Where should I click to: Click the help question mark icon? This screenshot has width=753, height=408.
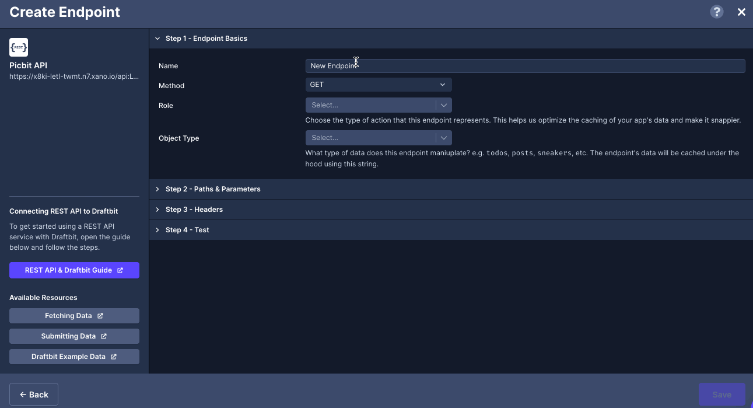click(x=716, y=12)
